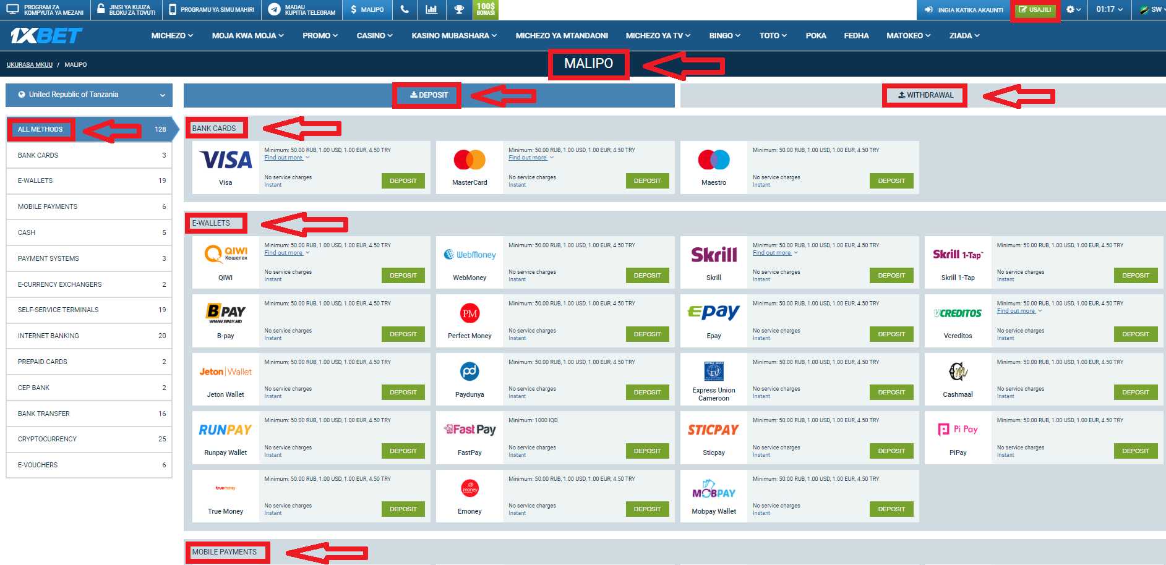Go to 1XBET logo home
1166x565 pixels.
click(x=46, y=36)
